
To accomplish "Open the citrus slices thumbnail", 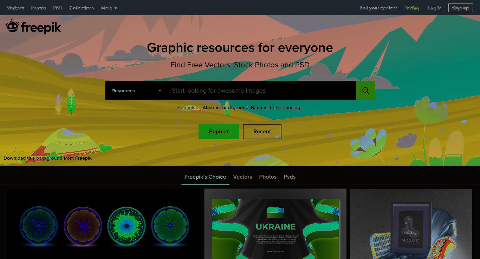I will (x=104, y=224).
